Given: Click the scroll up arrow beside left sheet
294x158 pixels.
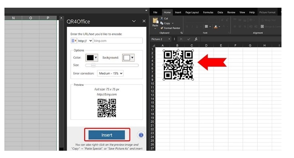Looking at the screenshot, I should pyautogui.click(x=61, y=18).
